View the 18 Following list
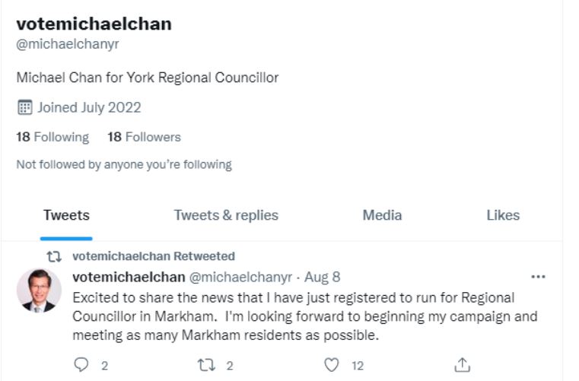This screenshot has height=381, width=579. (x=52, y=137)
